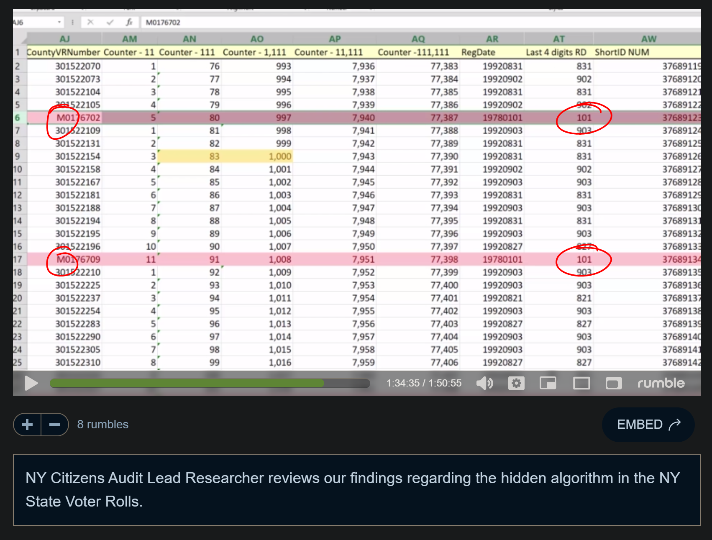Select column header AQ
Screen dimensions: 712x540
click(x=418, y=39)
